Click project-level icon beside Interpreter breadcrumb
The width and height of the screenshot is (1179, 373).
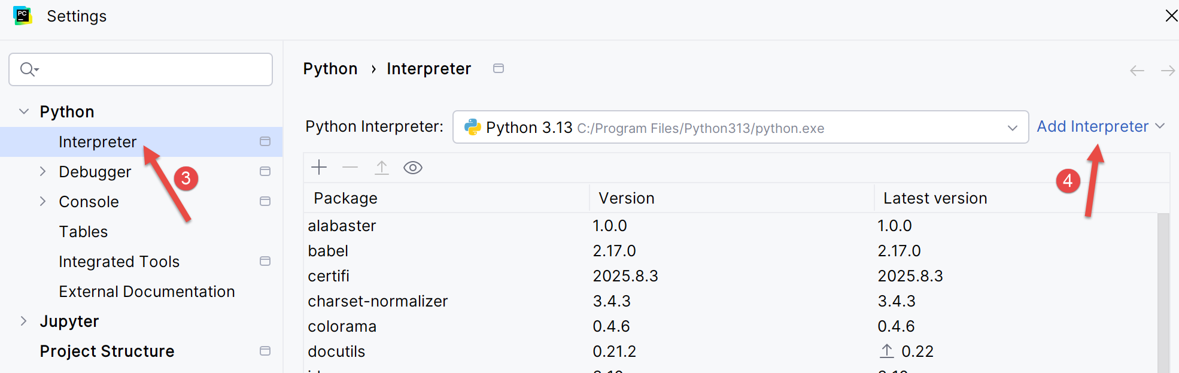coord(498,68)
